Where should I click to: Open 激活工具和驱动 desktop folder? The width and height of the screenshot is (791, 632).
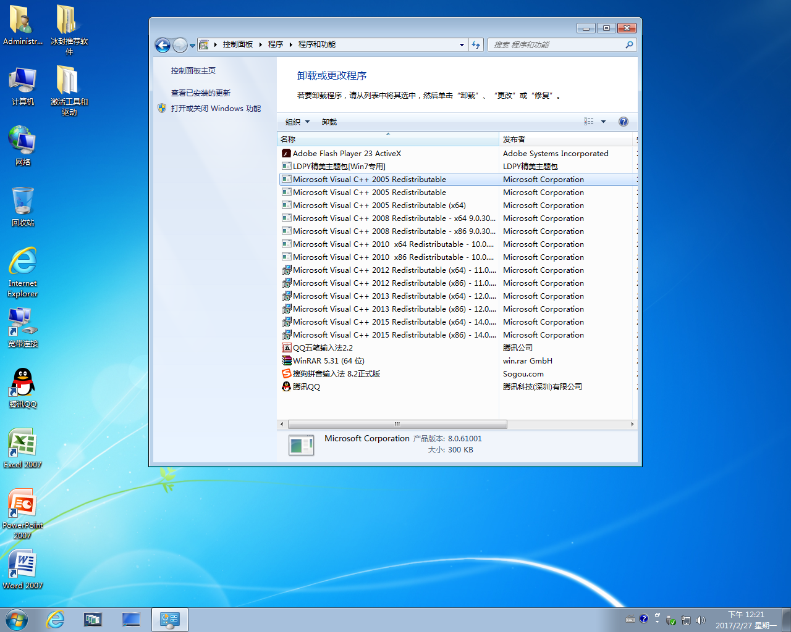coord(69,91)
